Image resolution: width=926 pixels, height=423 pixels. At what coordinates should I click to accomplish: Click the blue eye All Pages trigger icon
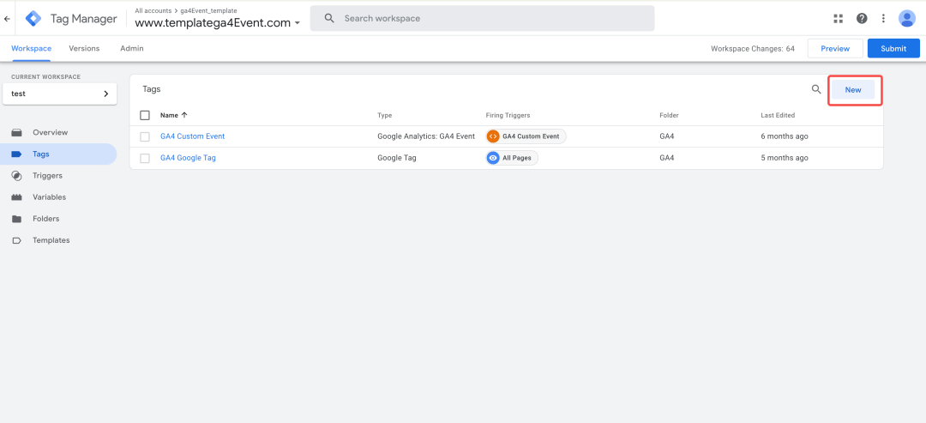point(492,159)
